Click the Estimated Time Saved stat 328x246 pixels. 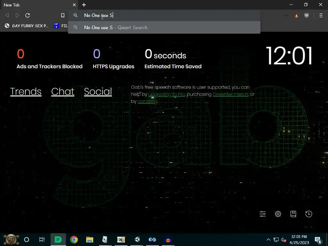tap(173, 59)
